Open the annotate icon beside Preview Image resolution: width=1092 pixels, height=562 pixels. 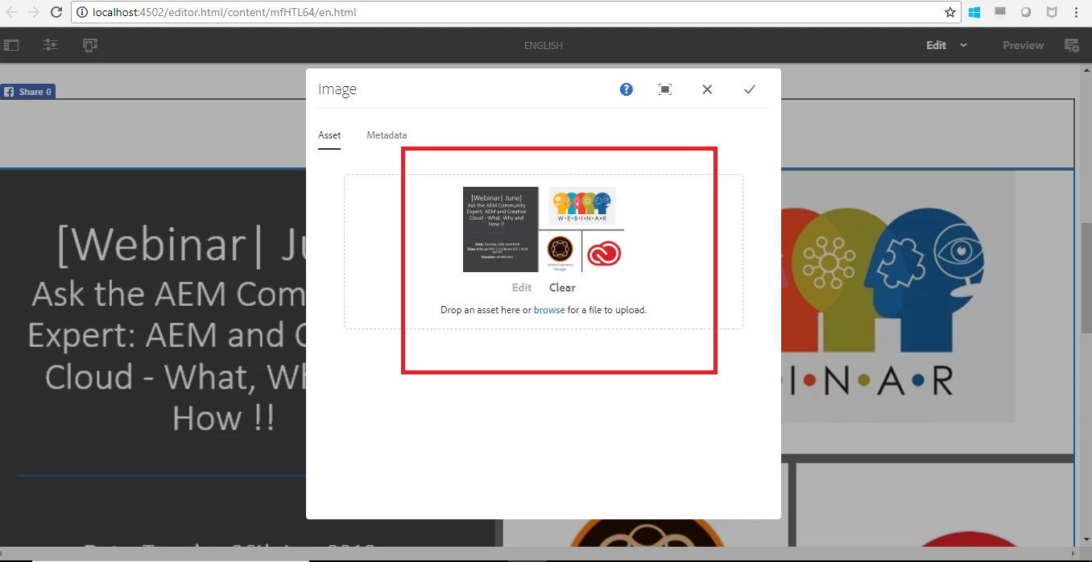pos(1071,45)
